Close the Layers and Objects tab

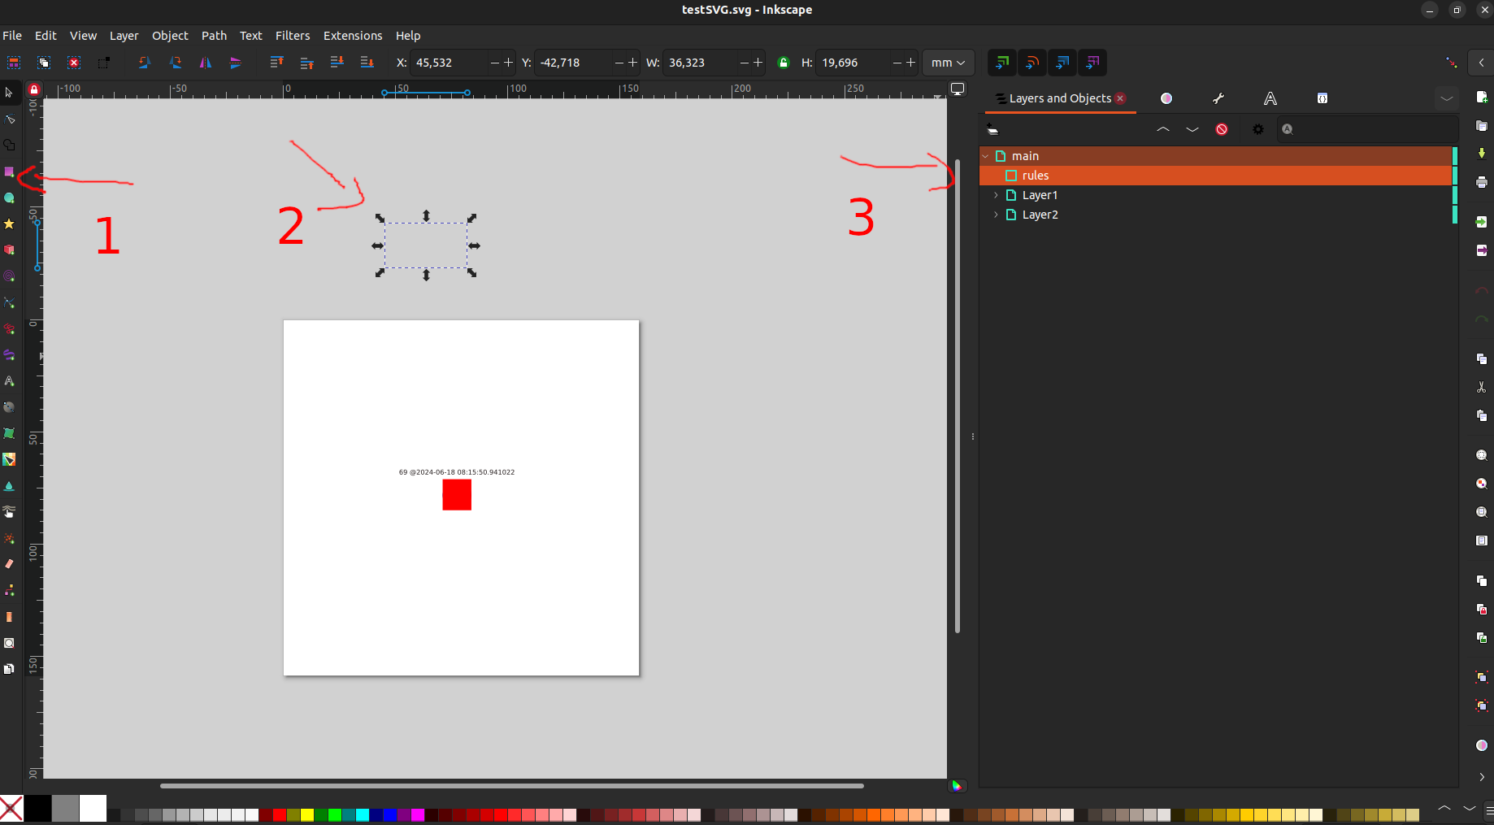1120,98
